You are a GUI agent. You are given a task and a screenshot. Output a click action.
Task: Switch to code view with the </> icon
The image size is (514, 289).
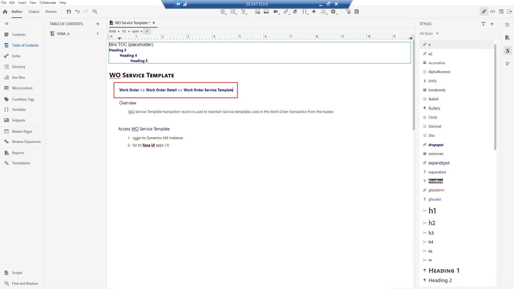(x=493, y=12)
